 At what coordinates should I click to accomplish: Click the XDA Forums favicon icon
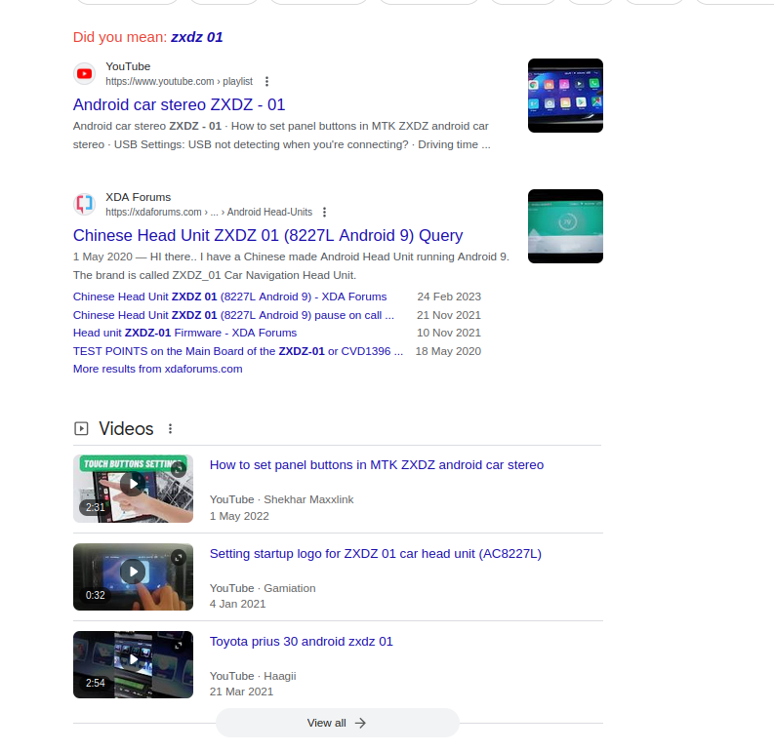(84, 204)
